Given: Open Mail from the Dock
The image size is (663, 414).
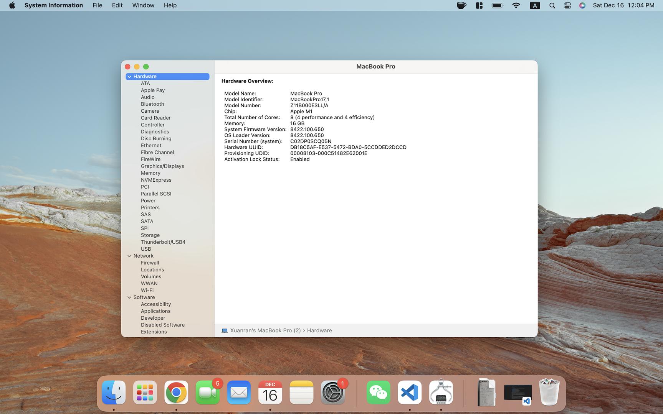Looking at the screenshot, I should [239, 393].
